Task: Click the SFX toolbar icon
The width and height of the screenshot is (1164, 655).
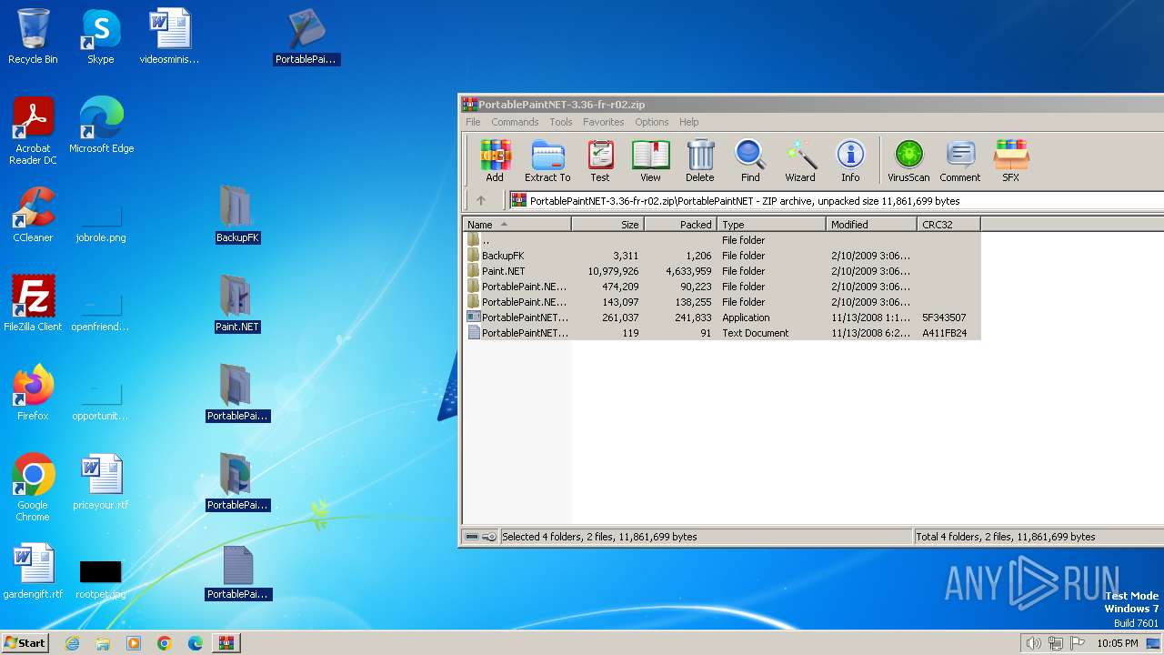Action: tap(1010, 161)
